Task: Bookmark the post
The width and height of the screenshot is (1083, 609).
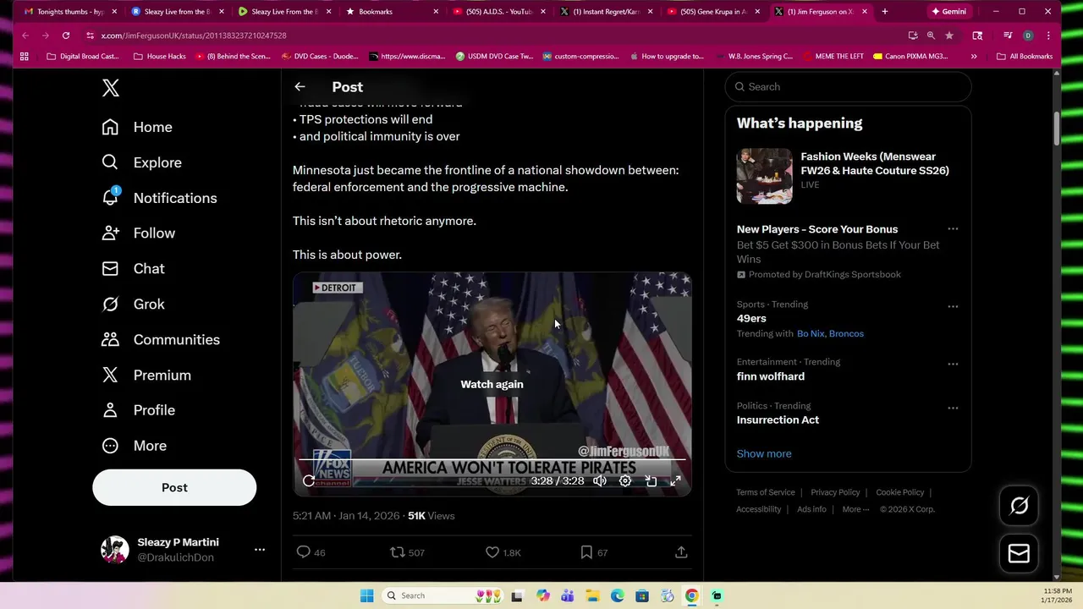Action: click(x=586, y=552)
